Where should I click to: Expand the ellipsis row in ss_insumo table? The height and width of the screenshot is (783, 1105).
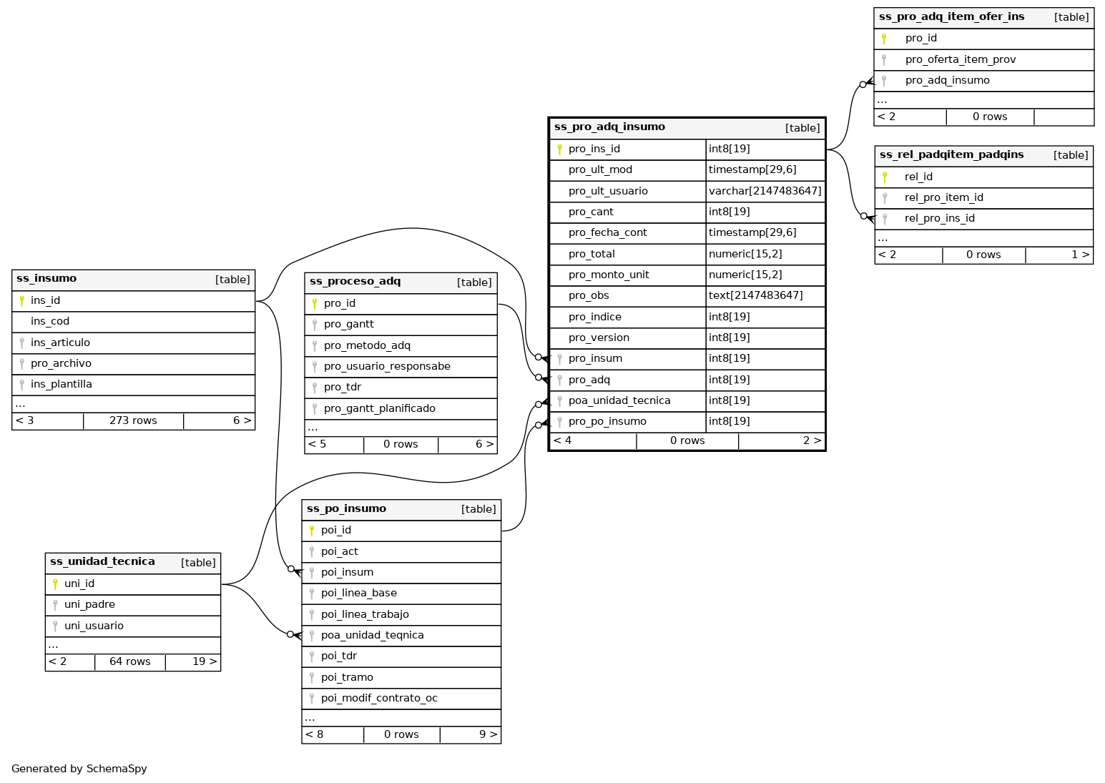20,404
